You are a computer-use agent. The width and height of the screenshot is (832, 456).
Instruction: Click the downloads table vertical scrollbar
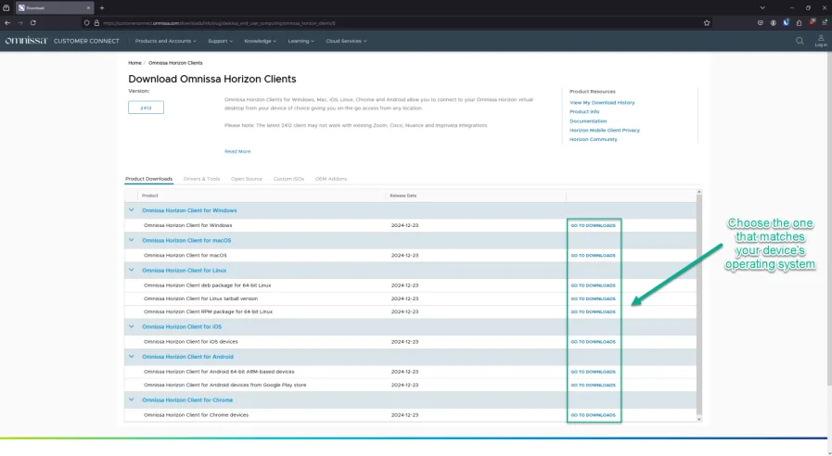[698, 306]
